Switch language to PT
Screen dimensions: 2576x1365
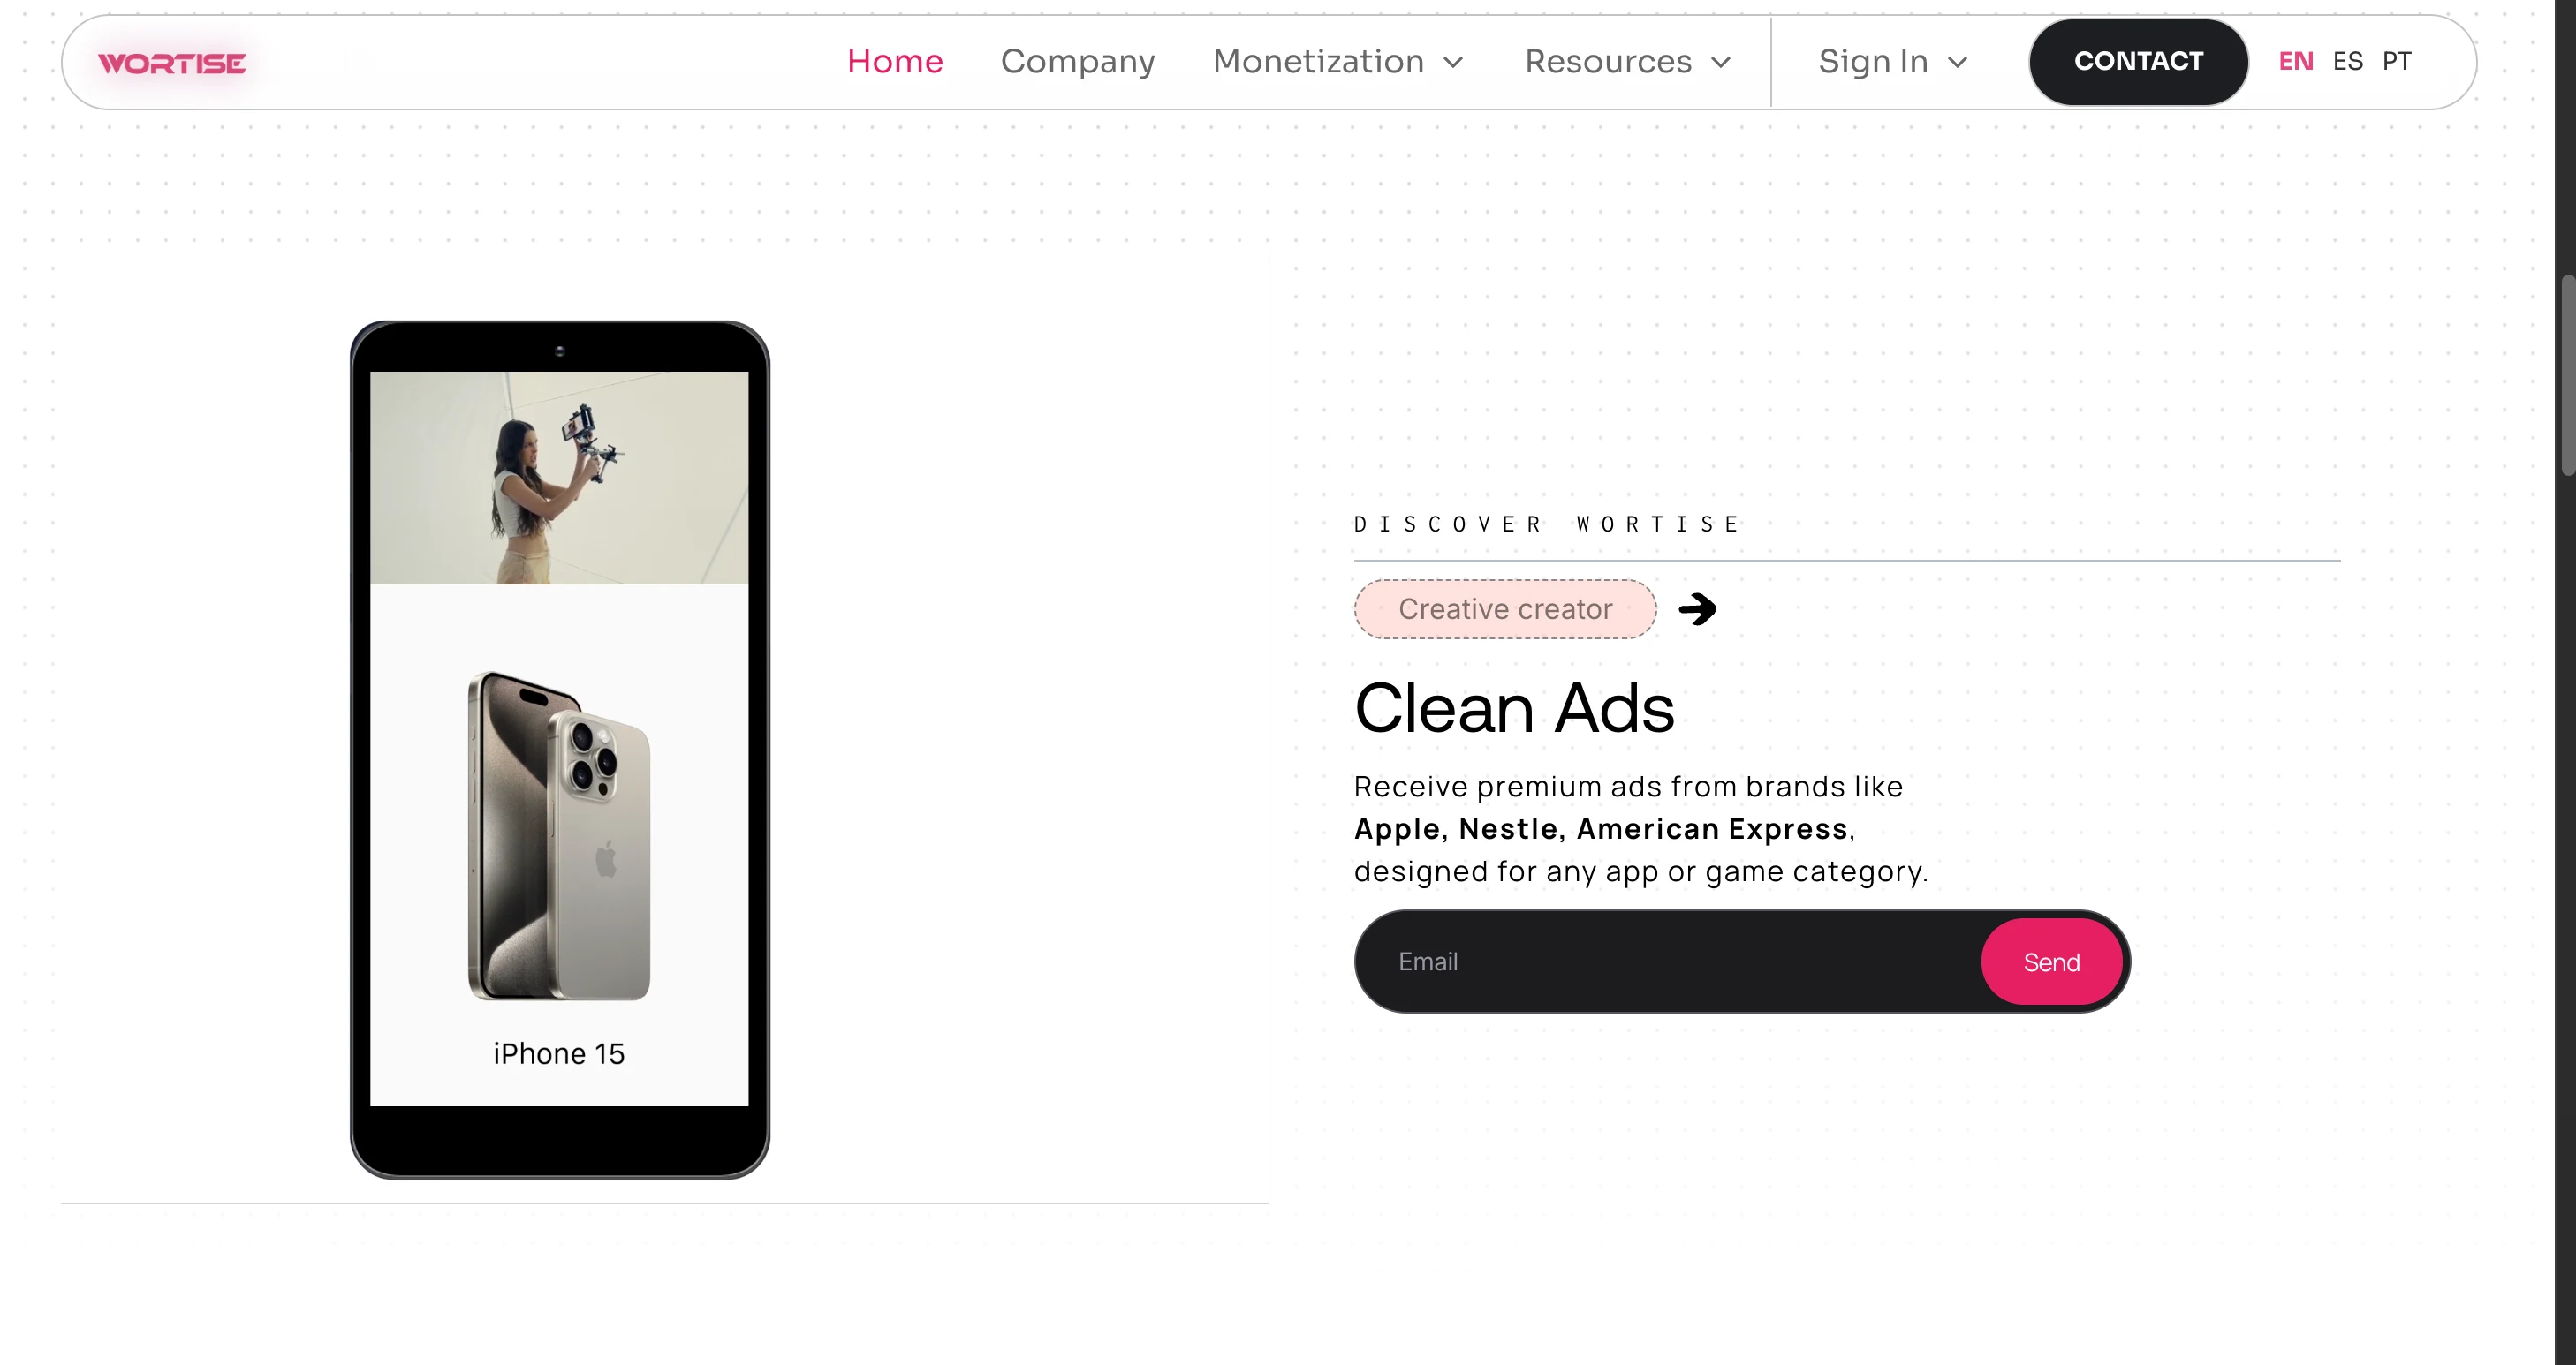[x=2396, y=61]
